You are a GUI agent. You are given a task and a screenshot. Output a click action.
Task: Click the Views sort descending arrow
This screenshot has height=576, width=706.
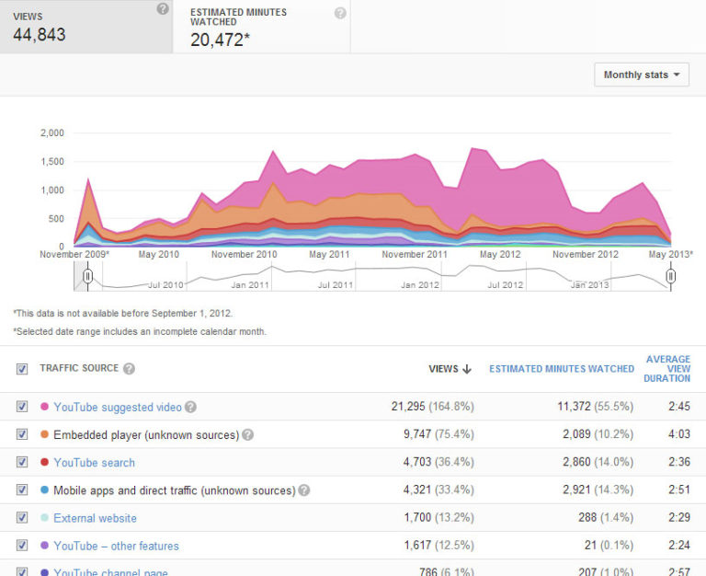click(x=467, y=369)
